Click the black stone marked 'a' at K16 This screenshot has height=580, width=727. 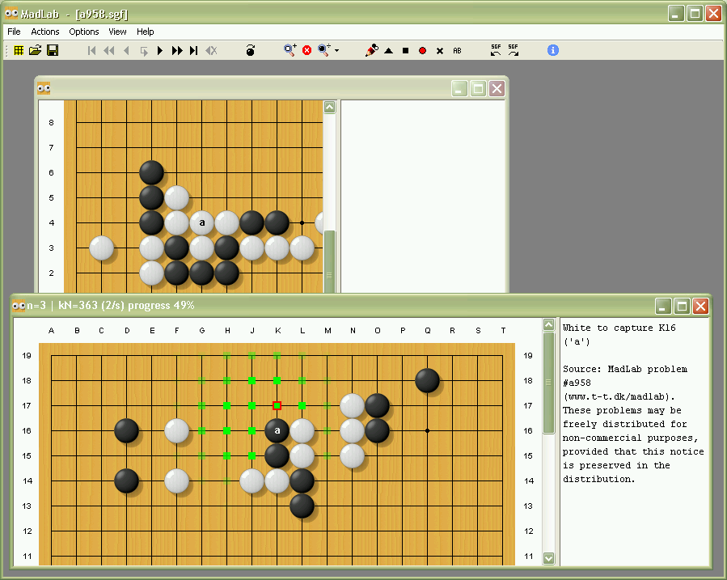(277, 430)
